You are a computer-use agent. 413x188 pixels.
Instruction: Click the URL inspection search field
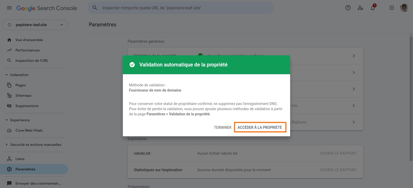coord(181,8)
